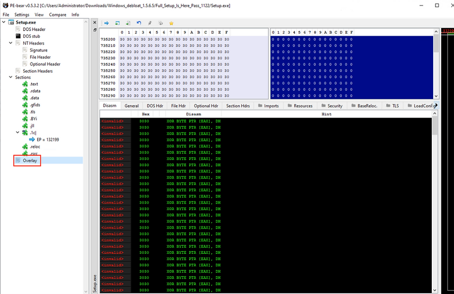Undock the panel with the float icon

click(x=95, y=30)
